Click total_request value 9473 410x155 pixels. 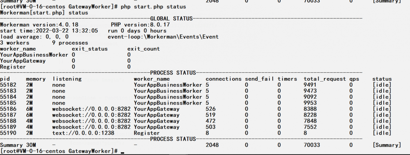click(x=310, y=91)
